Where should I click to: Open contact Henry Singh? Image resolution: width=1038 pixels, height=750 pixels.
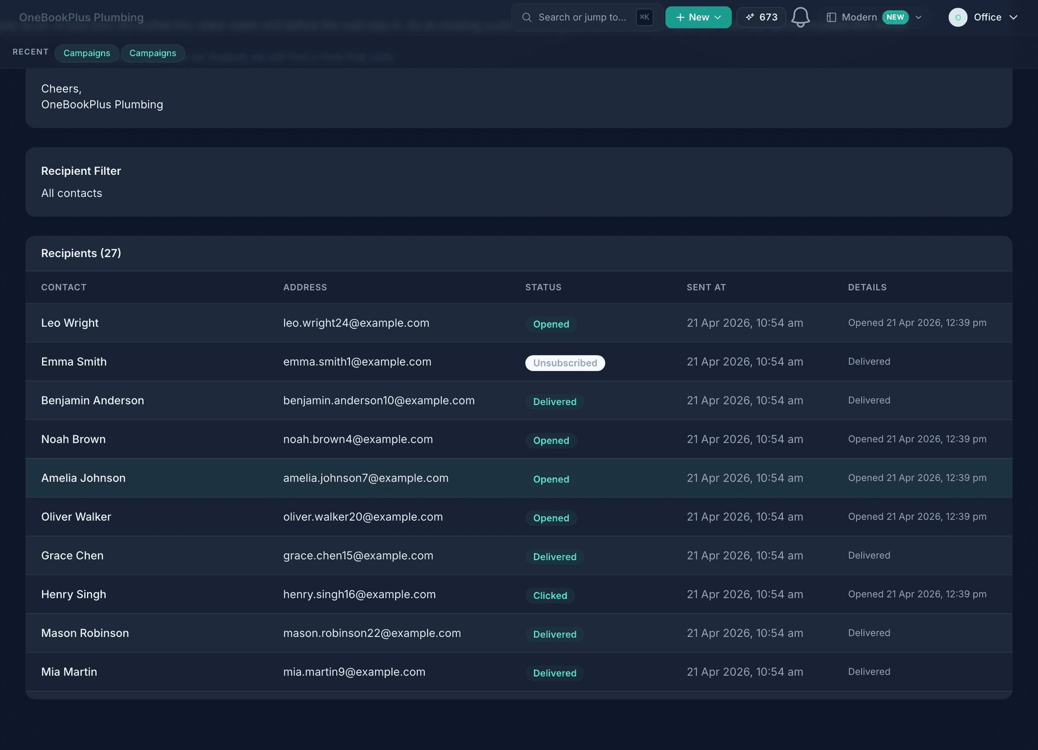[74, 594]
